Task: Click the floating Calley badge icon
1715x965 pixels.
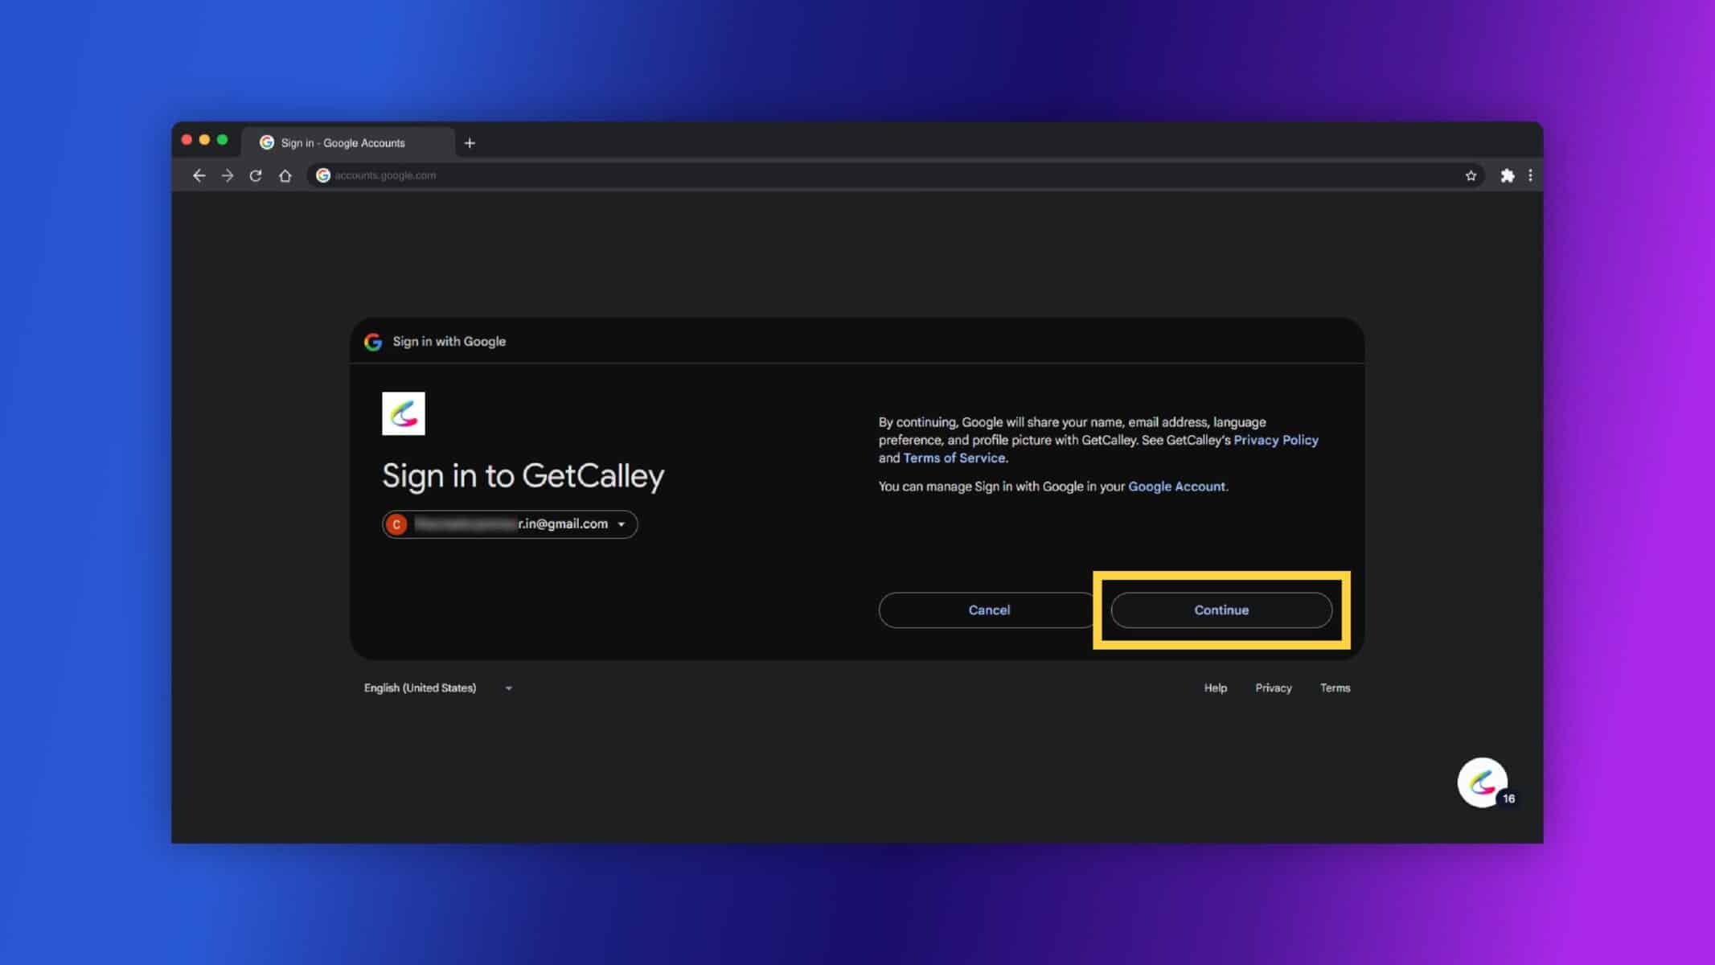Action: tap(1483, 782)
